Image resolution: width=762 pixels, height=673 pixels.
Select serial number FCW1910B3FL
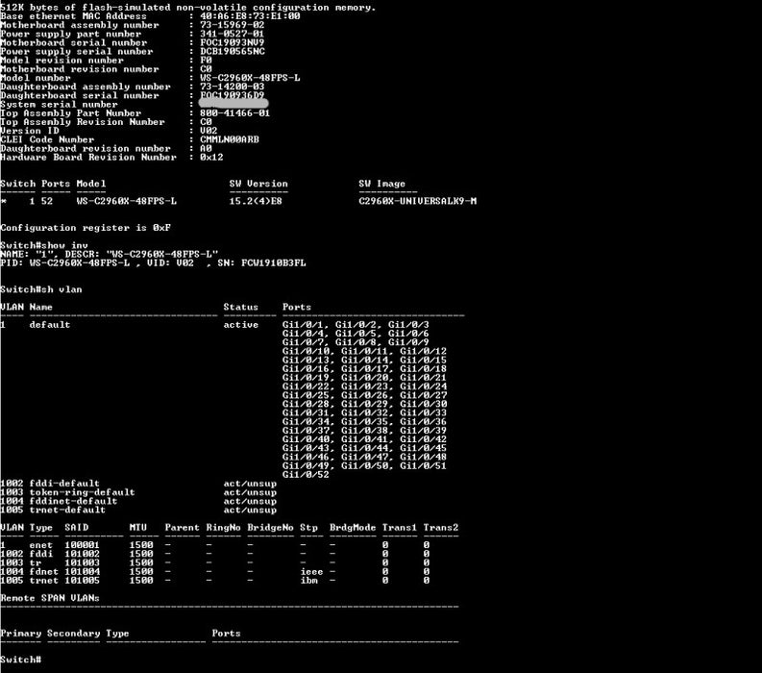coord(274,263)
